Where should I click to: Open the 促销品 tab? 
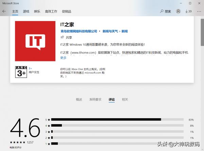67,12
